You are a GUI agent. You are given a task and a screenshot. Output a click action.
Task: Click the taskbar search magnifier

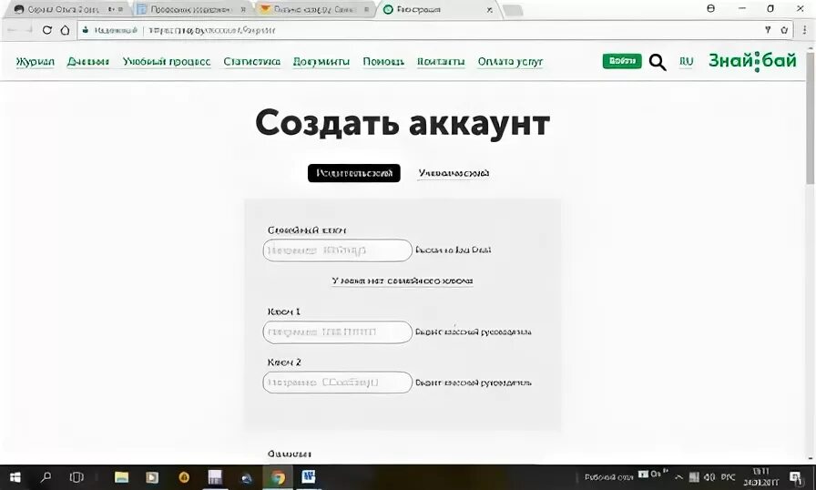46,477
